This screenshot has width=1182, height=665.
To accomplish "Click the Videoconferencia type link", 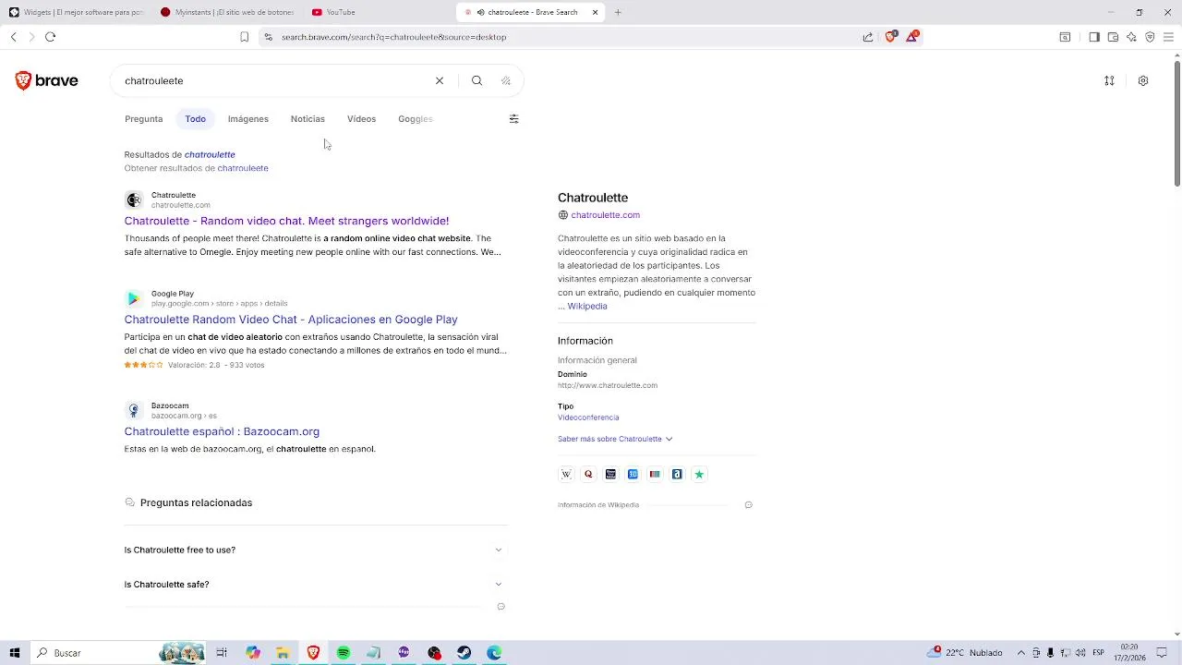I will pyautogui.click(x=588, y=417).
